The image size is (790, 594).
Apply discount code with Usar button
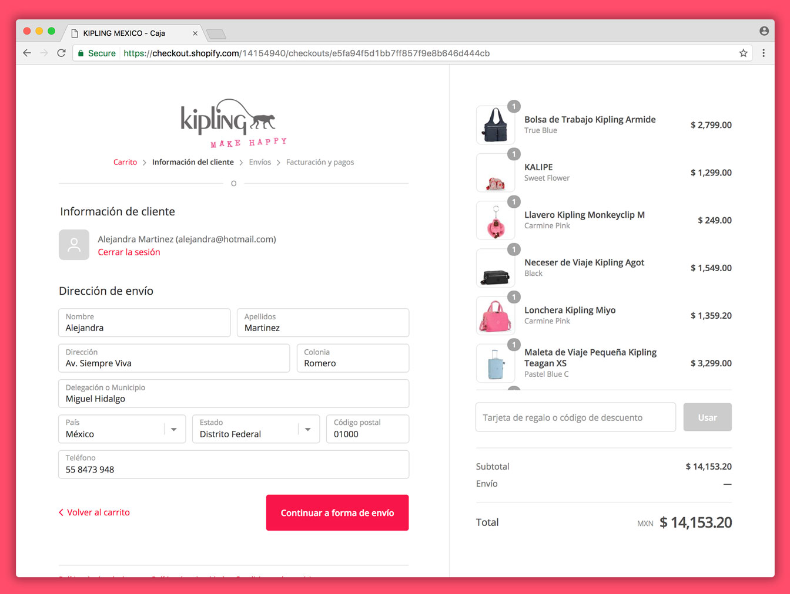707,417
